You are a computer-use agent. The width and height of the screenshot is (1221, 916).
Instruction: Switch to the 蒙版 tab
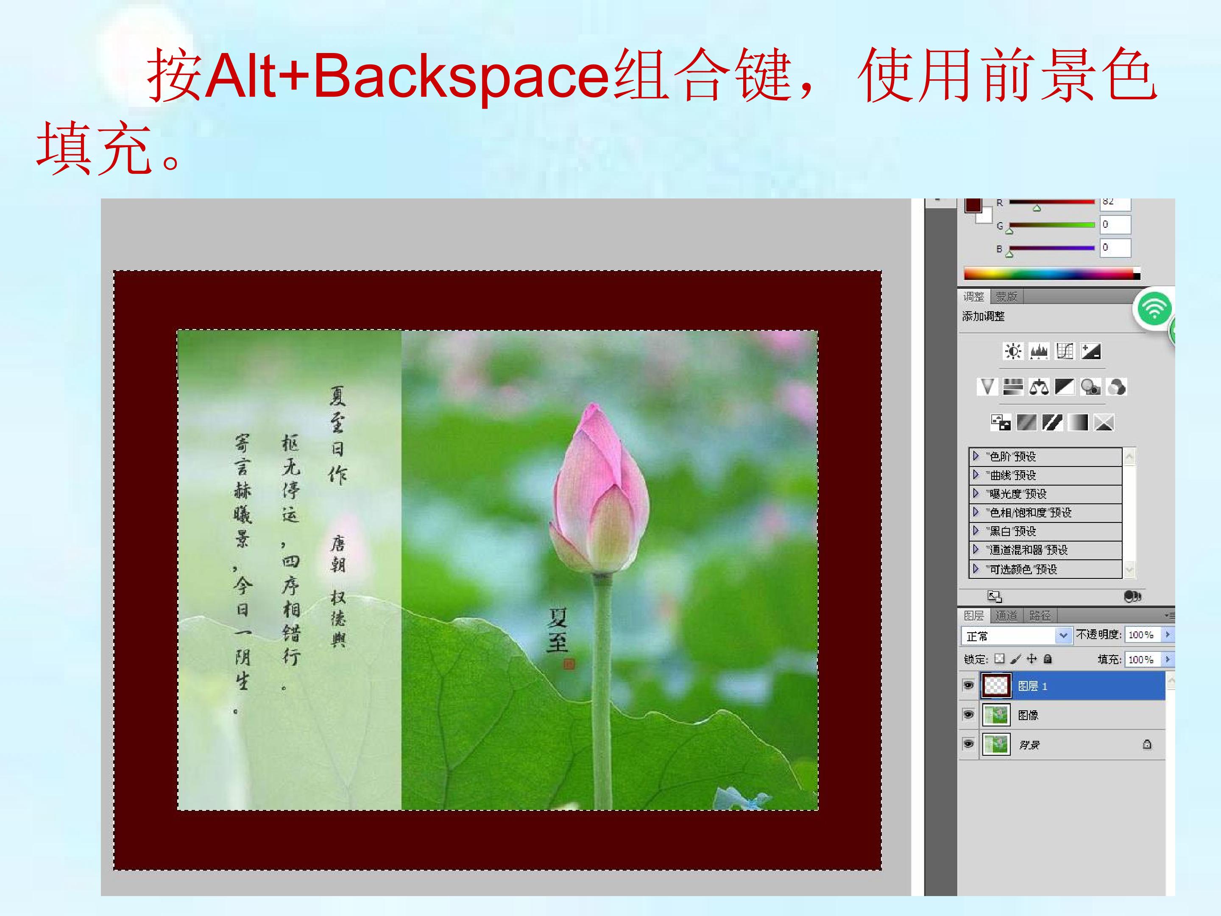[1007, 296]
